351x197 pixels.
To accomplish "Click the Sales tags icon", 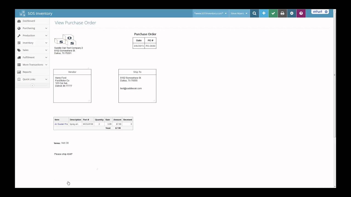I will click(19, 50).
